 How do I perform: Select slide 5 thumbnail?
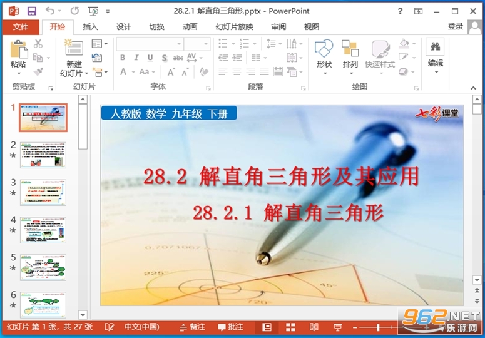43,267
